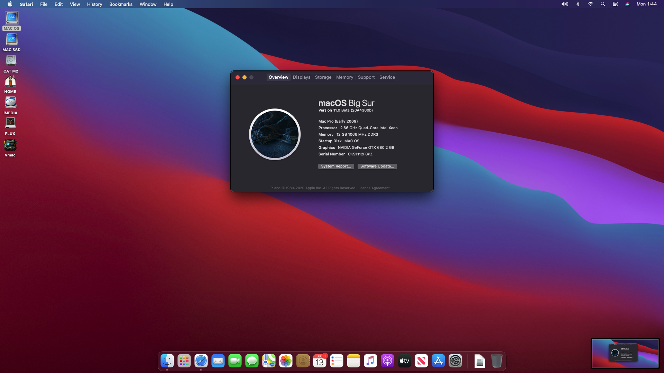
Task: Click the menu bar clock Mon 1:44
Action: (x=646, y=4)
